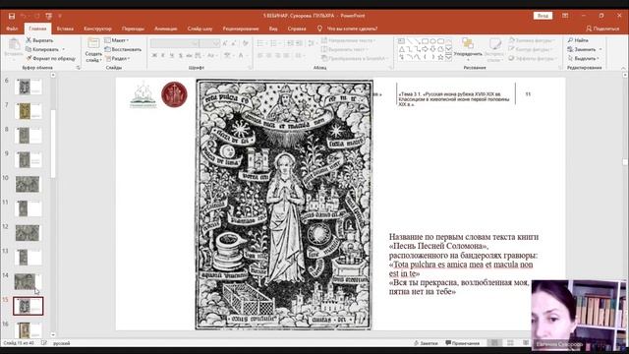Viewport: 629px width, 354px height.
Task: Toggle strikethrough abc formatting
Action: coord(189,55)
